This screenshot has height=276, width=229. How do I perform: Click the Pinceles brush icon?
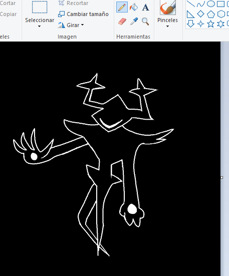pyautogui.click(x=168, y=8)
